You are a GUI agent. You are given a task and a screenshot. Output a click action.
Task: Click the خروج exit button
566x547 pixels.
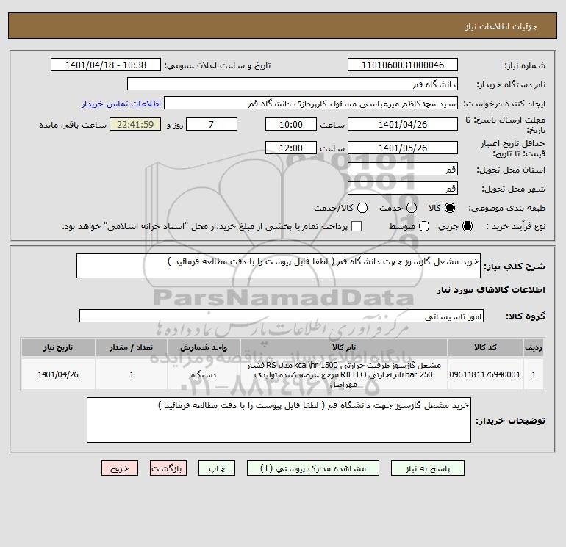[120, 468]
